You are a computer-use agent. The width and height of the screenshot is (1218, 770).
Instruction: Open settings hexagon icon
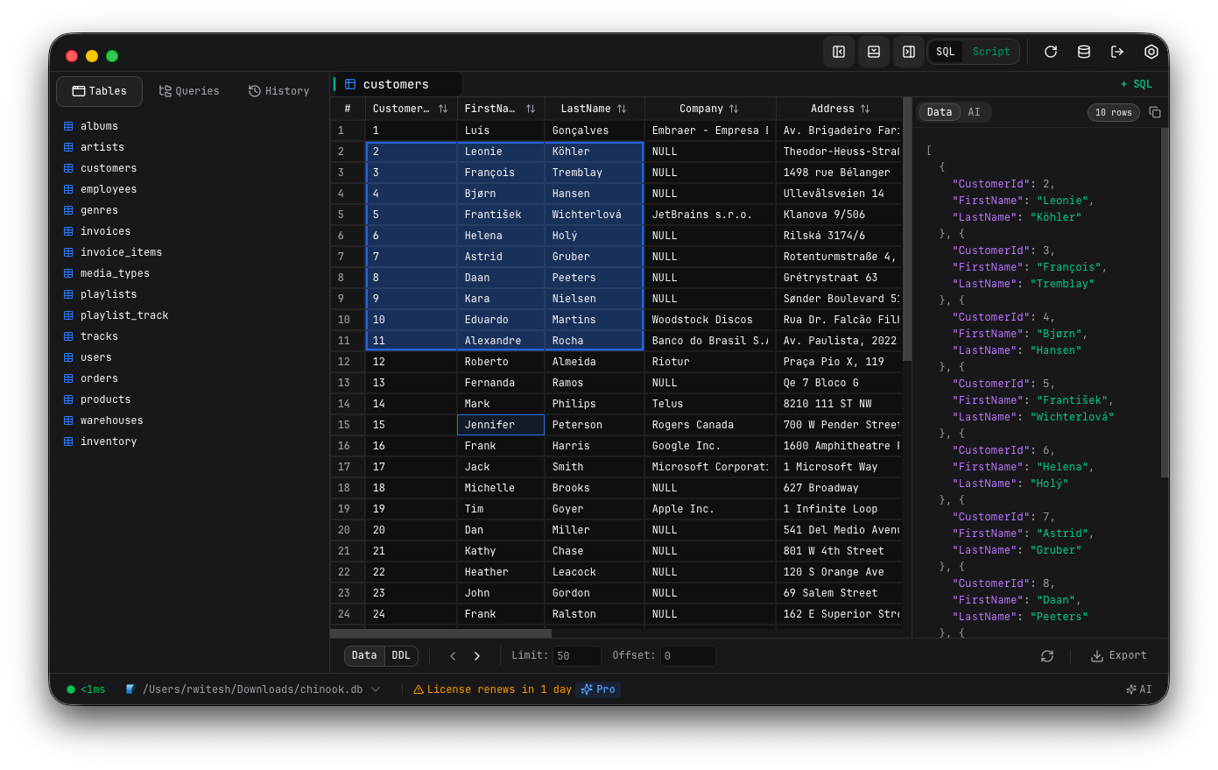pos(1151,52)
